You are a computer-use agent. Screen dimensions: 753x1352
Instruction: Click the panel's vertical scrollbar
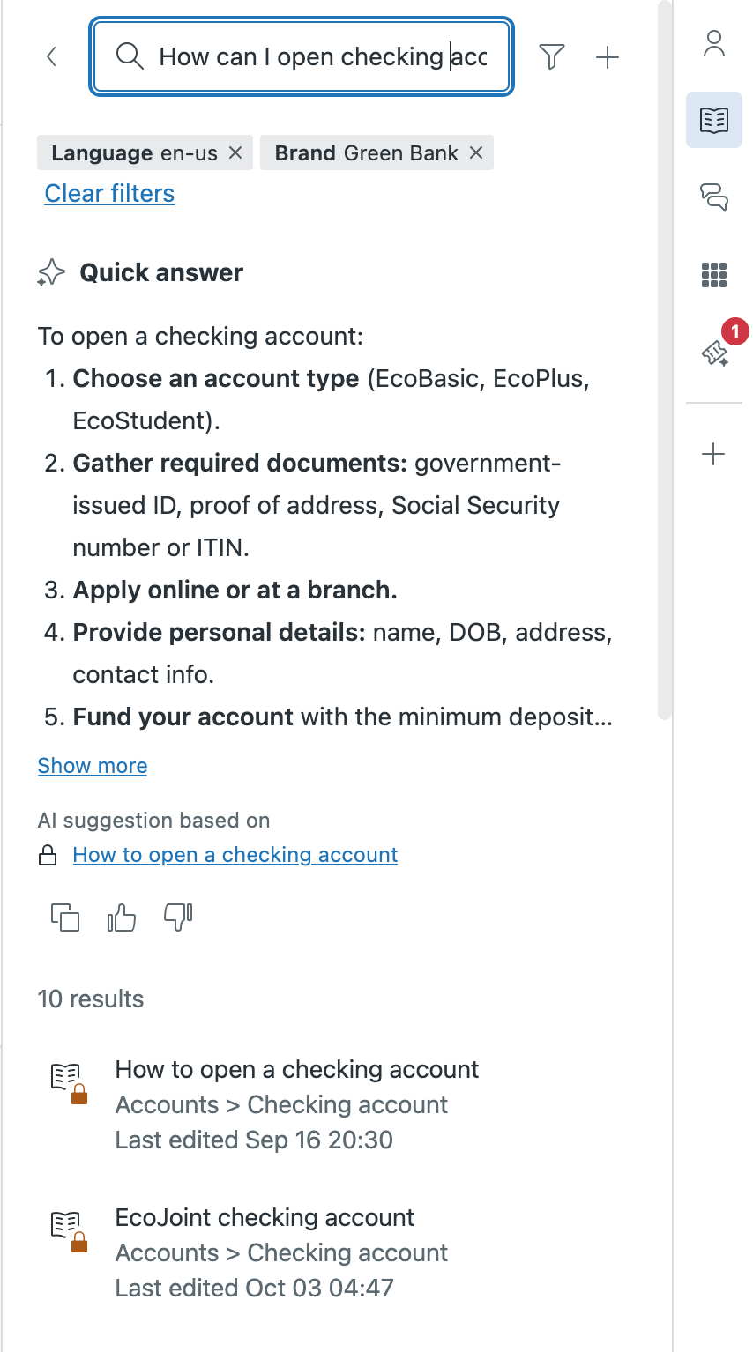(x=665, y=353)
